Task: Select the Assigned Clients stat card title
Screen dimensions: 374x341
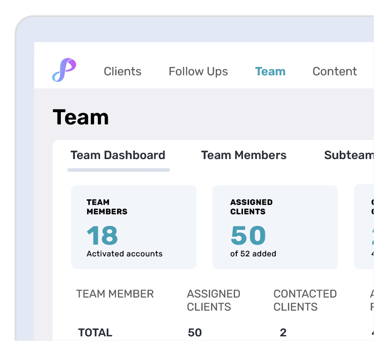Action: coord(251,207)
